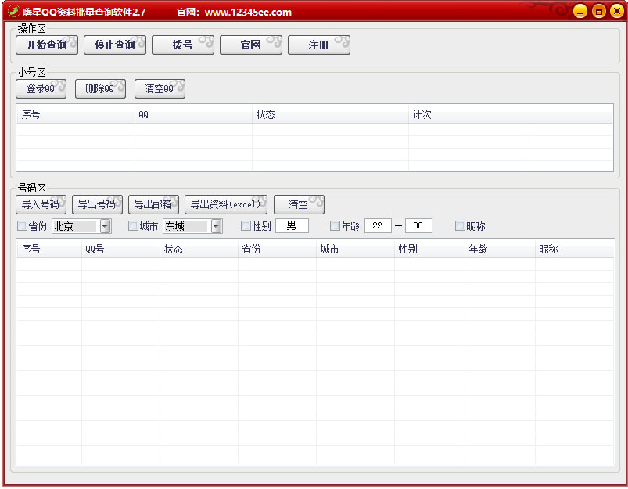
Task: Click the 开始查询 start query button
Action: pos(47,45)
